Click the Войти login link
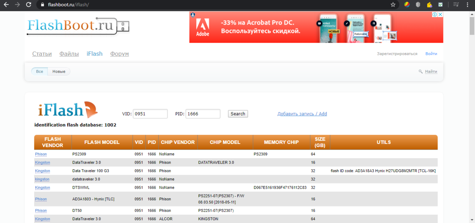Screen dimensions: 475x223 pyautogui.click(x=431, y=54)
